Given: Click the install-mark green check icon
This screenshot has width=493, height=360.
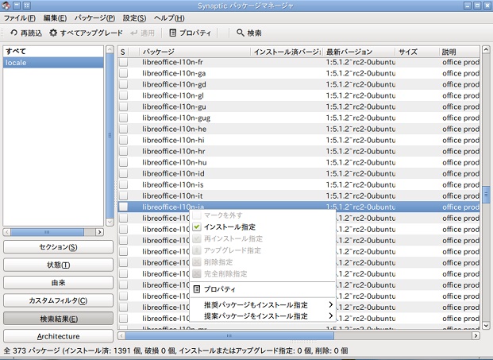Looking at the screenshot, I should tap(197, 226).
